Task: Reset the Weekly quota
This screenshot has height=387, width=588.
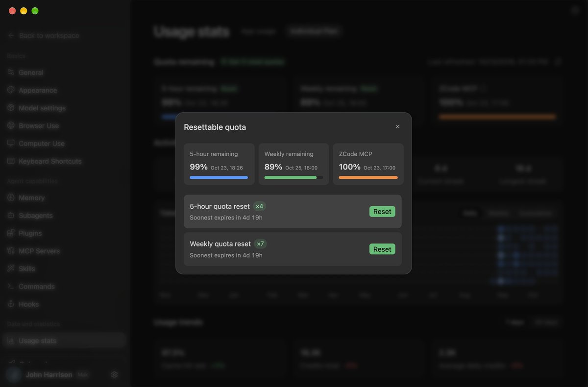Action: pos(382,249)
